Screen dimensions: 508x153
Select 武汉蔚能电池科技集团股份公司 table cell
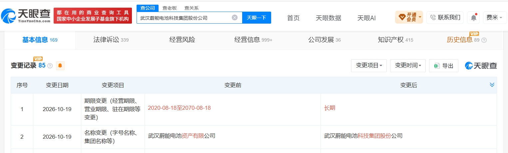(x=363, y=136)
